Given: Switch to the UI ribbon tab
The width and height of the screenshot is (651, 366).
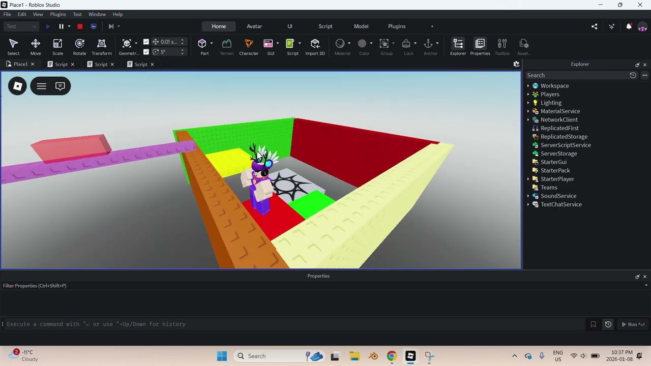Looking at the screenshot, I should click(290, 26).
